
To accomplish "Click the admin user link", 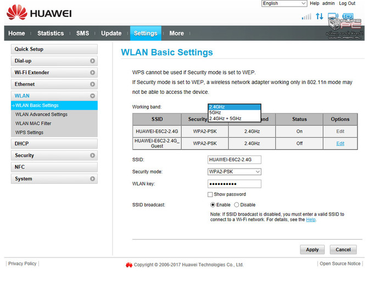I will tap(328, 3).
